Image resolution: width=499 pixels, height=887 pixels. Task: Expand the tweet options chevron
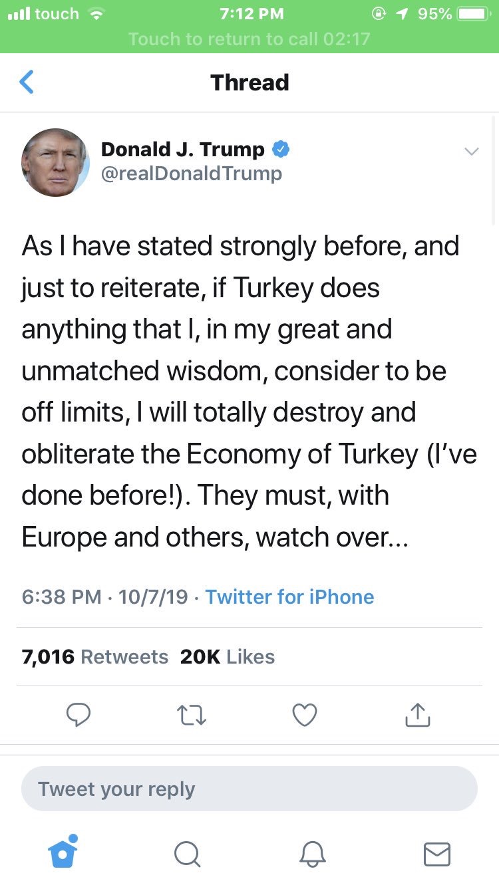point(471,152)
